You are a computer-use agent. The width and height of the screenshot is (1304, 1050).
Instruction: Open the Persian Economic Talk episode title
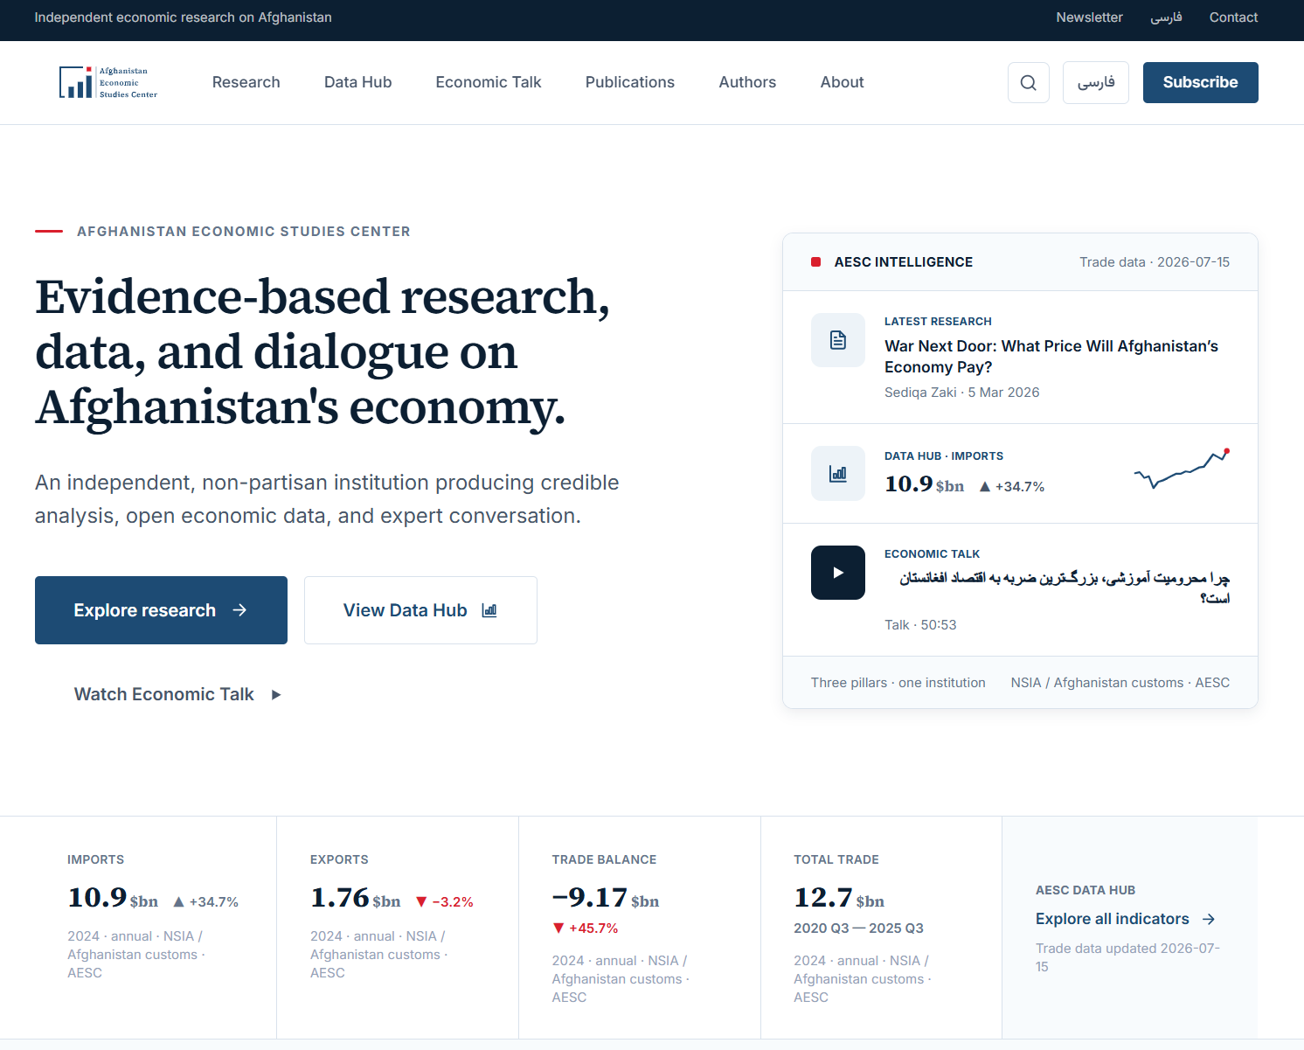pos(1065,588)
